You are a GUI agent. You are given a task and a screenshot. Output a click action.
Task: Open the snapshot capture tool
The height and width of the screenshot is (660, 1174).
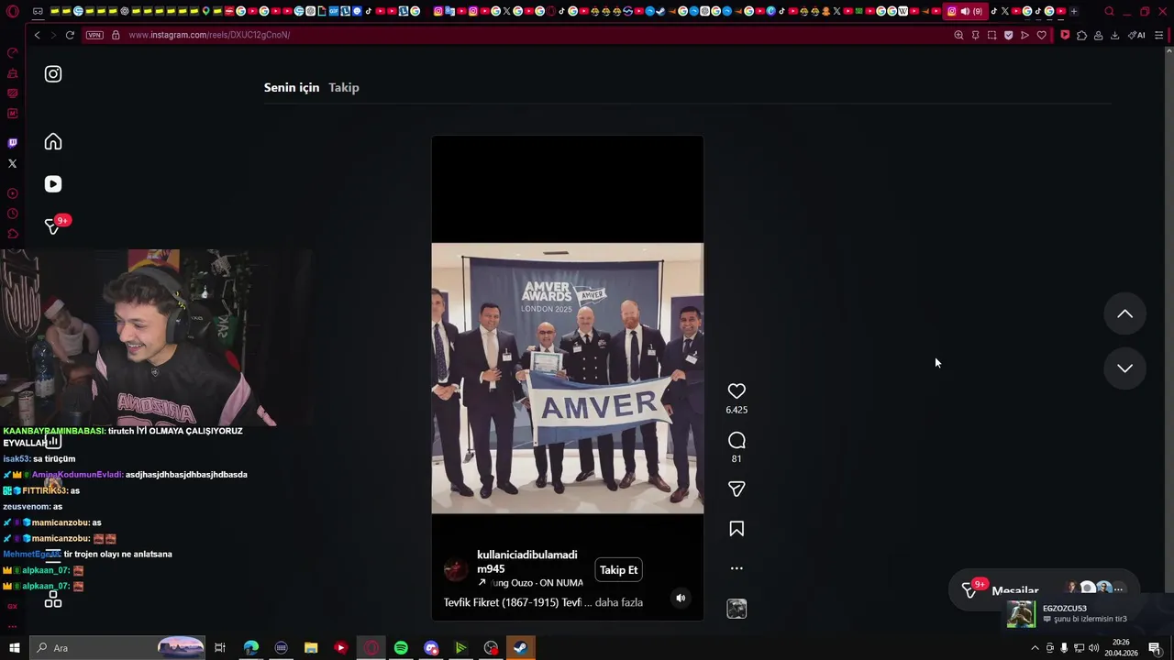(991, 35)
